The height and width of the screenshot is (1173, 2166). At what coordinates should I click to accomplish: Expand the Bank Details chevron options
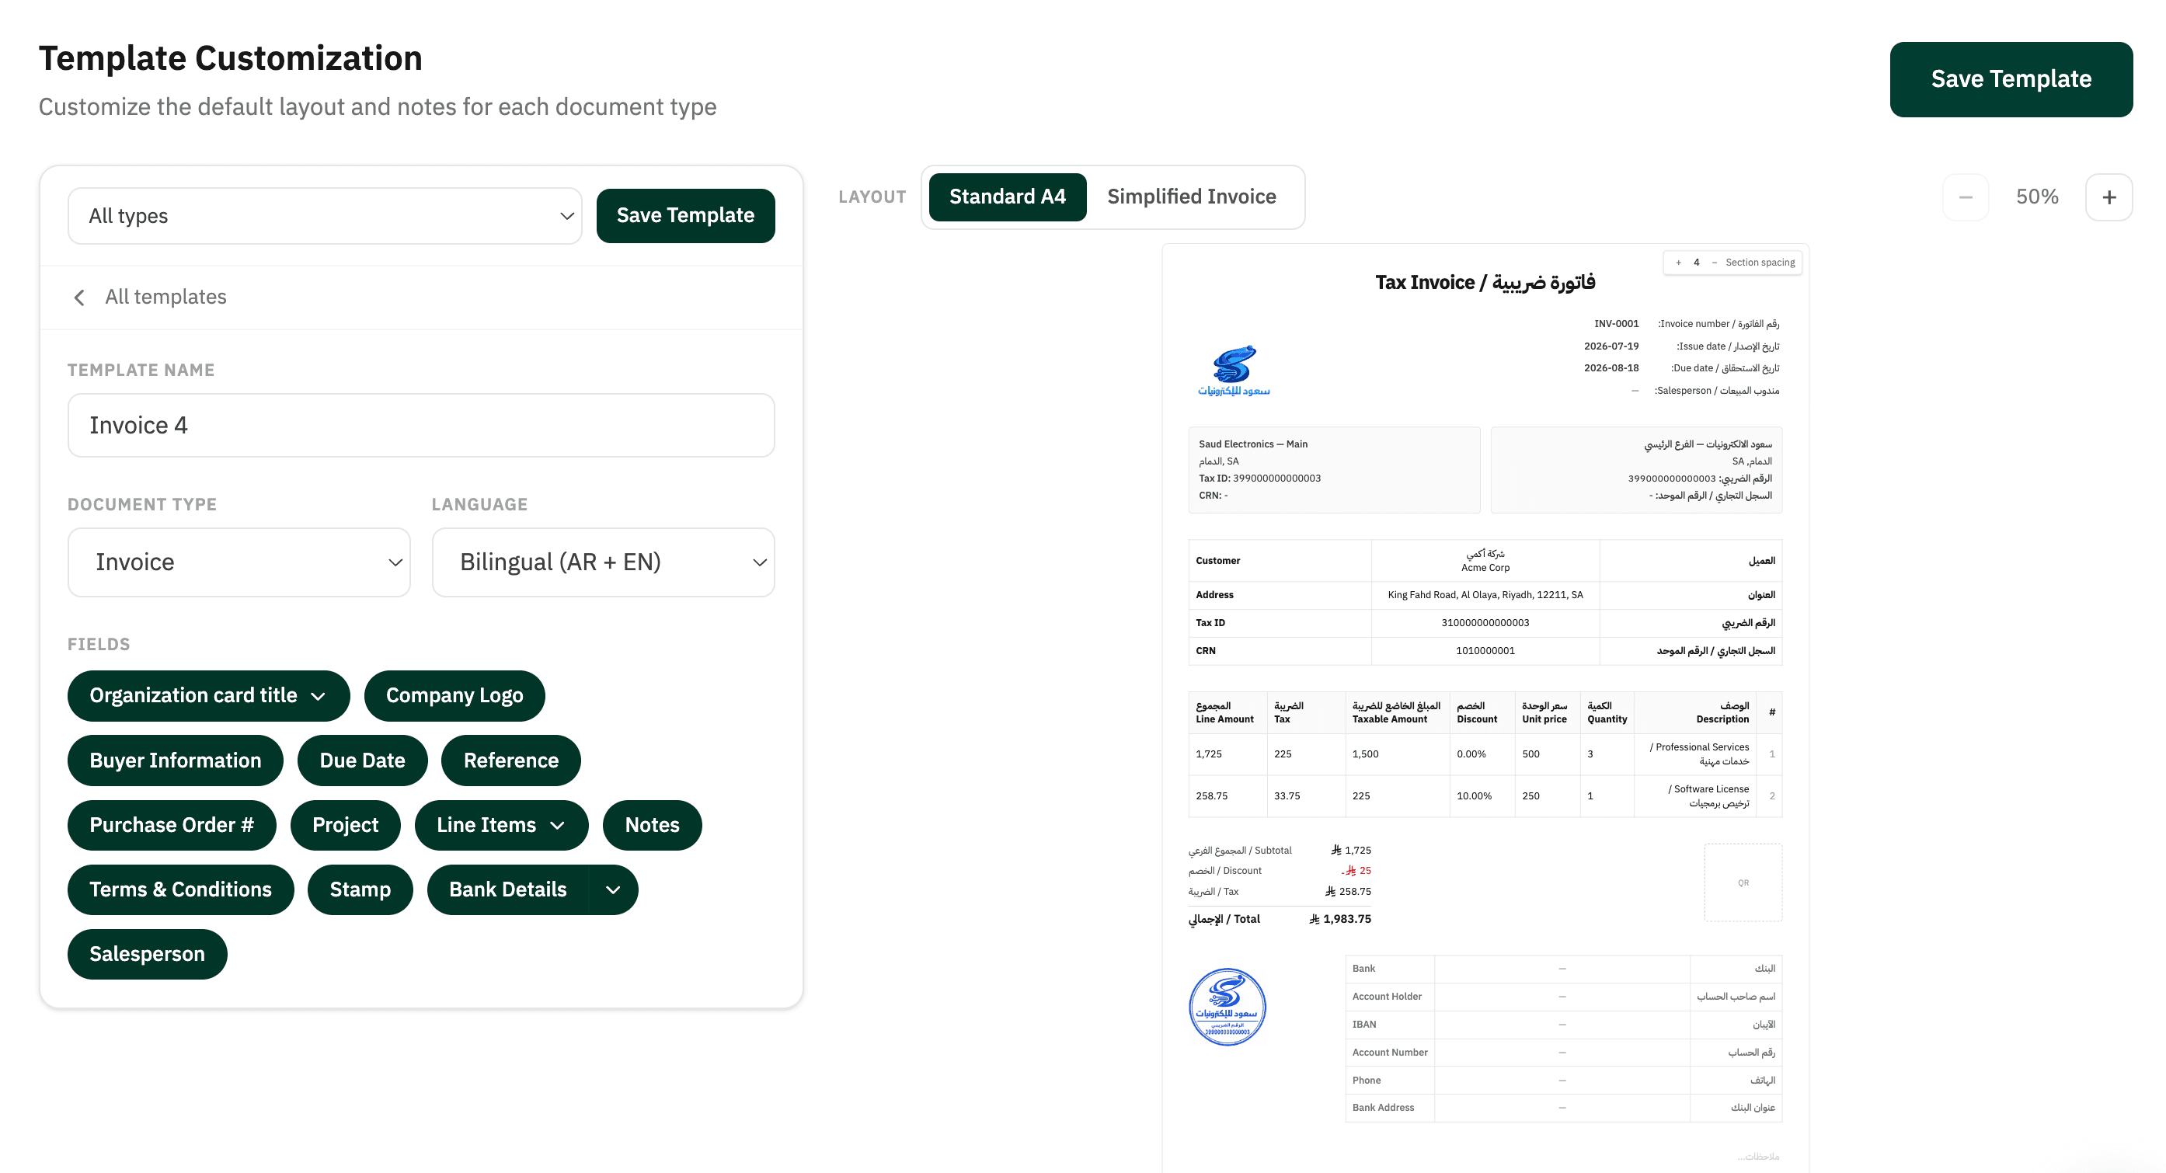[613, 889]
